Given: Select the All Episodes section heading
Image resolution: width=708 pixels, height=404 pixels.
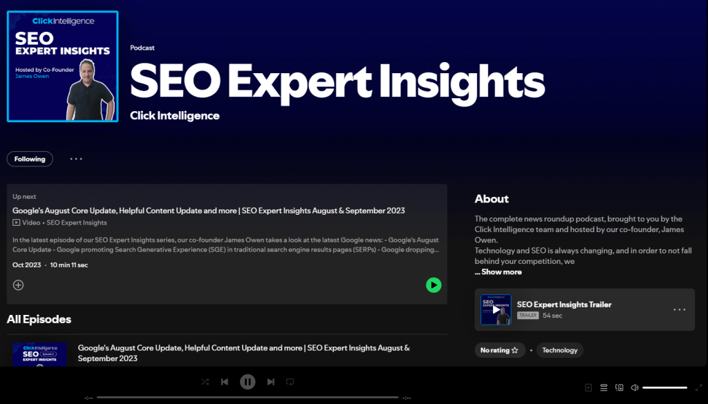Looking at the screenshot, I should [39, 319].
